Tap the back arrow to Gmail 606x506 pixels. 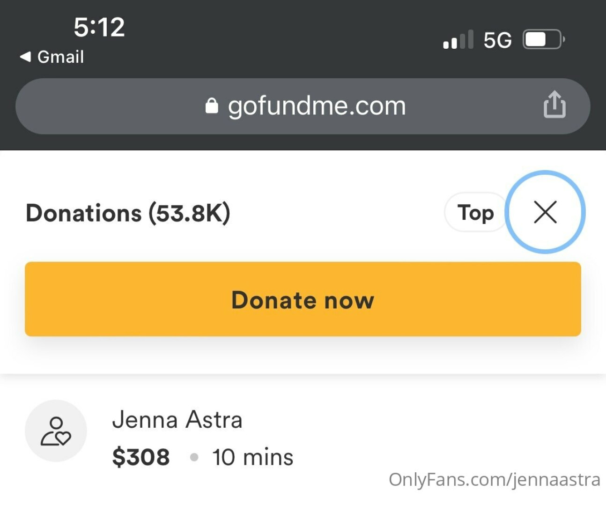coord(25,57)
